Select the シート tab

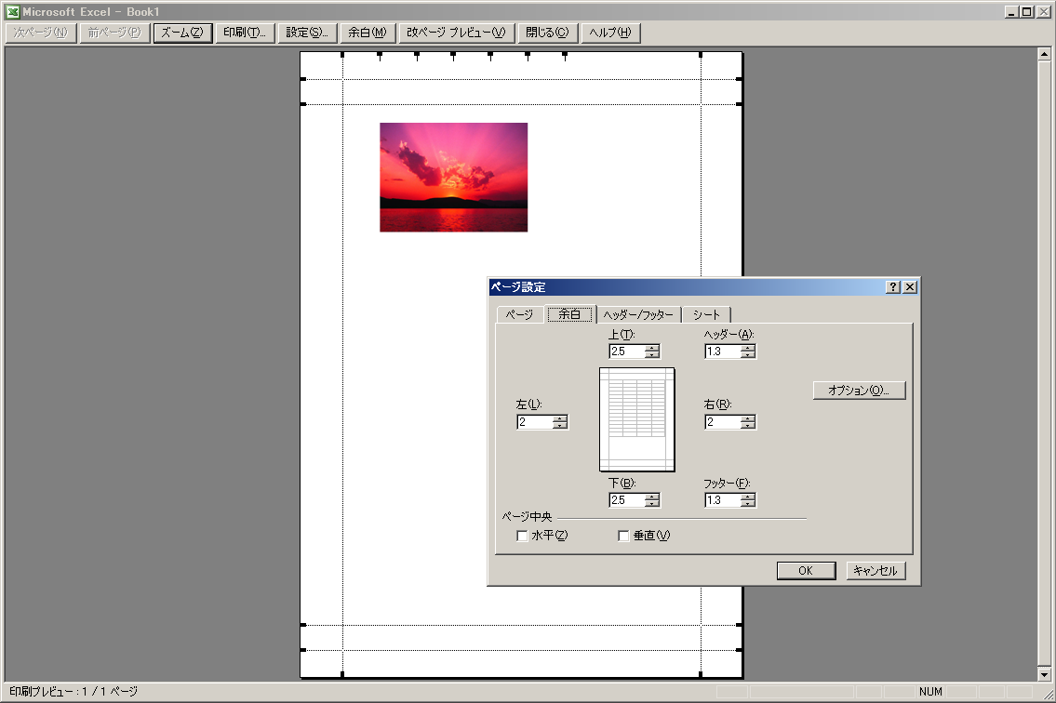pos(706,314)
